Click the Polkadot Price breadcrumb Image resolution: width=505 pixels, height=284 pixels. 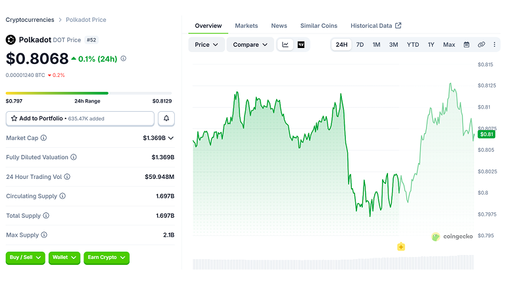(86, 20)
